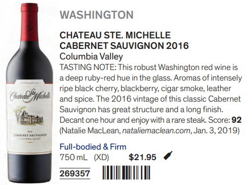Click the Cabernet Sauvignon text on the bottle label
The height and width of the screenshot is (185, 250).
click(x=30, y=135)
